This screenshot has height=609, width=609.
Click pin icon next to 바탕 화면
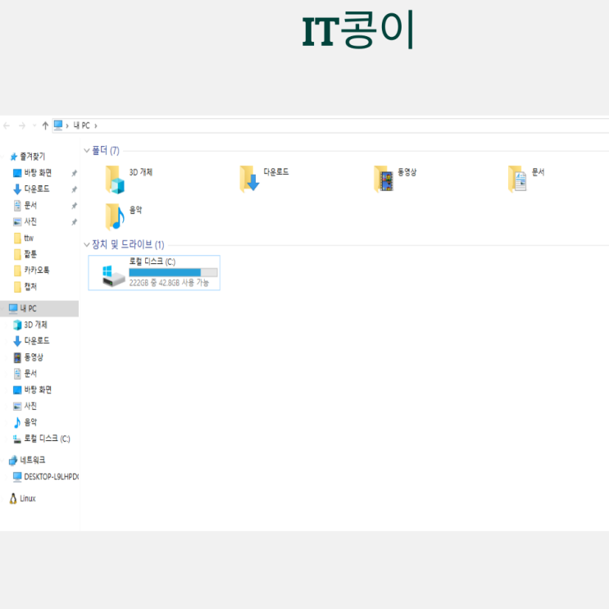coord(74,173)
